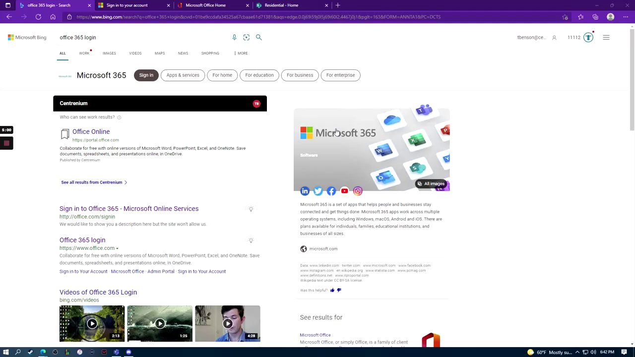635x357 pixels.
Task: Mark knowledge panel helpful with thumbs up
Action: [x=332, y=290]
